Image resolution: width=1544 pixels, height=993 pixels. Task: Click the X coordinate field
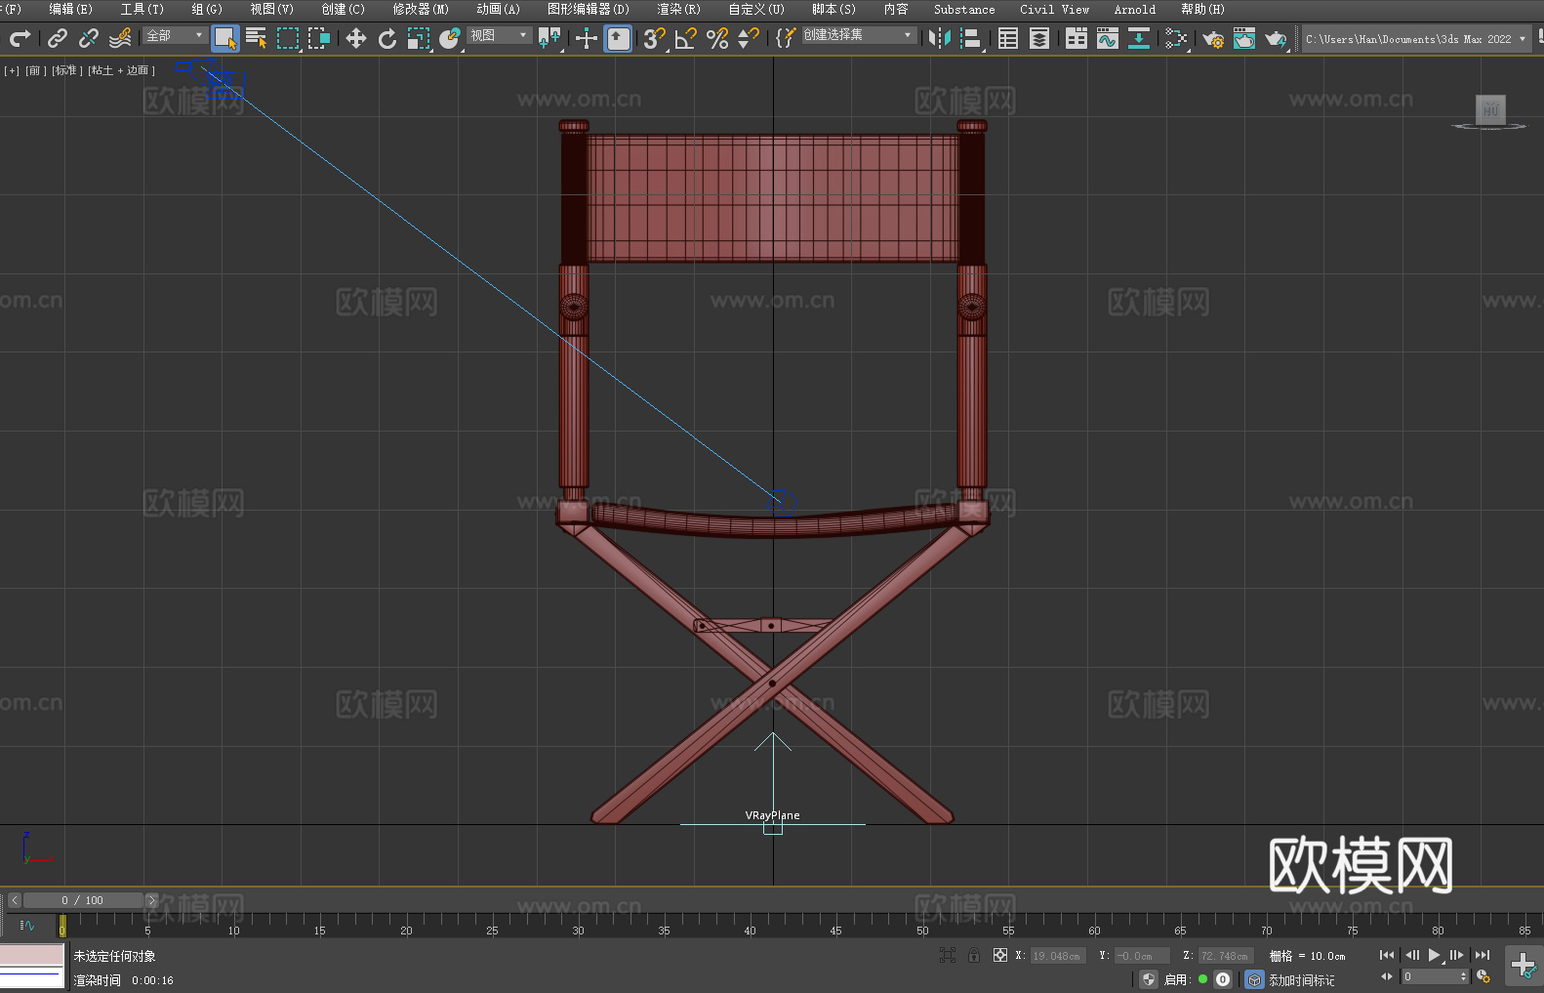click(x=1056, y=956)
